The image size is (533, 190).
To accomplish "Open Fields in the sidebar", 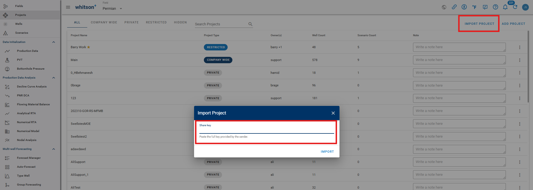I will pyautogui.click(x=30, y=6).
